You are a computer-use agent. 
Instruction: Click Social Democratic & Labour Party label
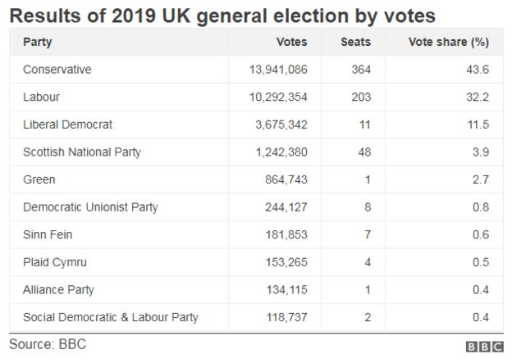pyautogui.click(x=111, y=317)
